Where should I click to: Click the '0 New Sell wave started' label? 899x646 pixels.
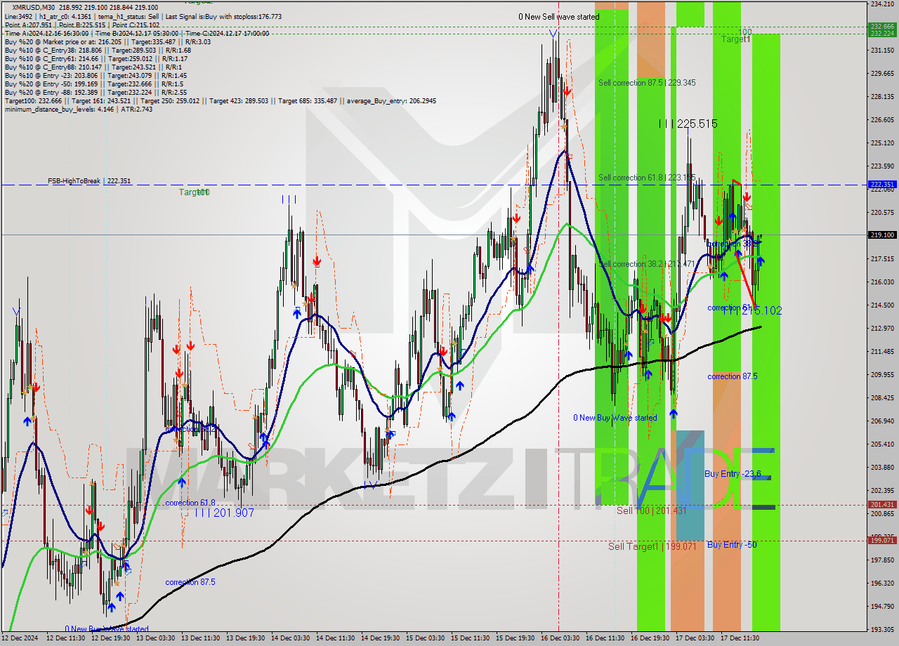[559, 16]
